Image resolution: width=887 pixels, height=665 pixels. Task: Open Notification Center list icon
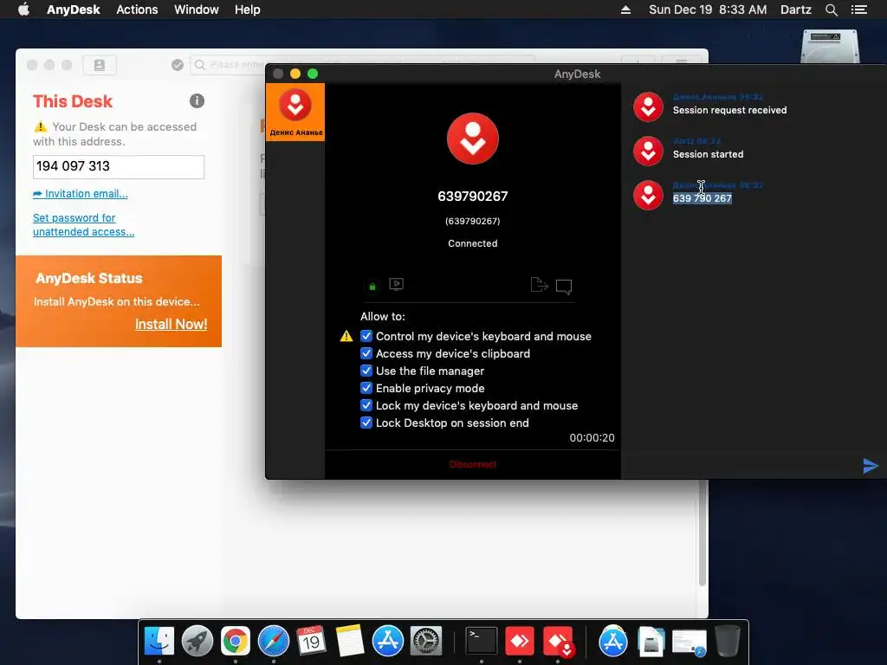coord(859,10)
